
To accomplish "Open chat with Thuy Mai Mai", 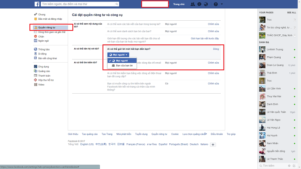I will pyautogui.click(x=277, y=96).
